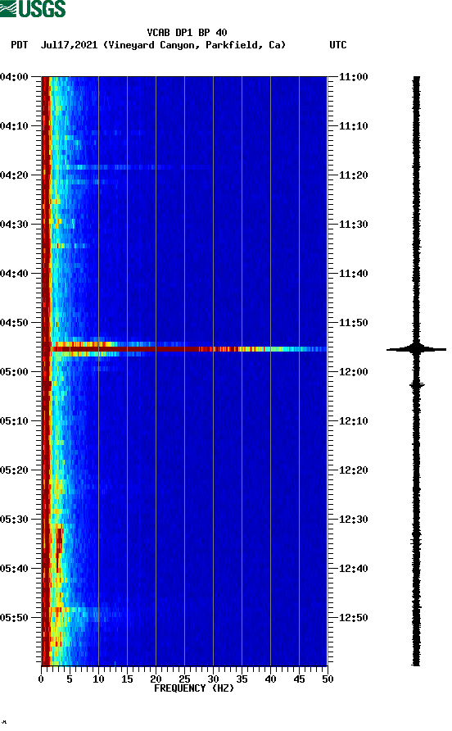Screen dimensions: 452x731
Task: Click the faint horizontal spectrogram streak near 04:18
Action: (x=116, y=167)
